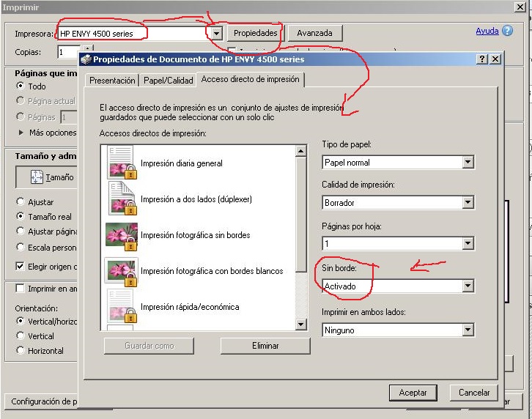Click the Avanzada button
Viewport: 532px width, 419px height.
pyautogui.click(x=315, y=33)
